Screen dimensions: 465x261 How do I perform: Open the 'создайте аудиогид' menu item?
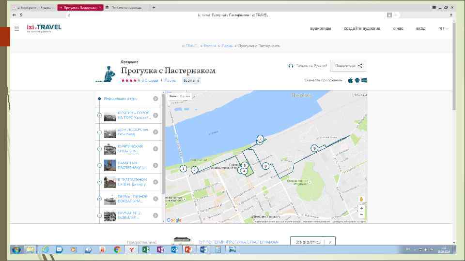(362, 29)
